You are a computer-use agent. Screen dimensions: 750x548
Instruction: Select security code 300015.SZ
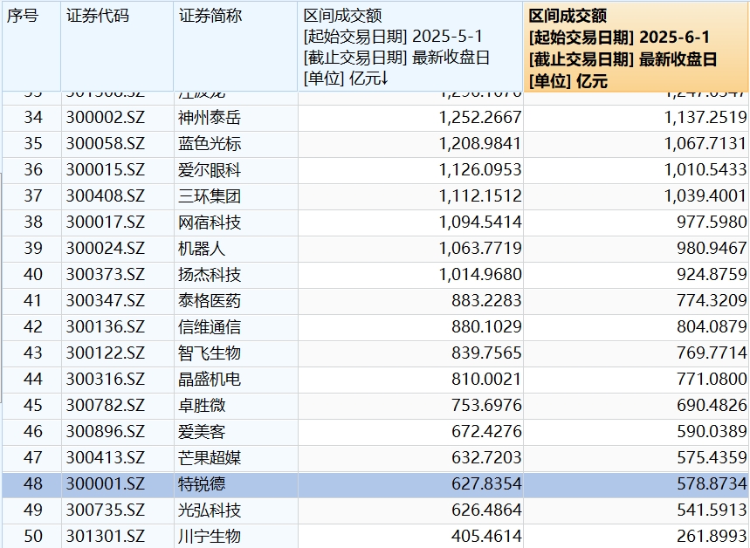106,170
